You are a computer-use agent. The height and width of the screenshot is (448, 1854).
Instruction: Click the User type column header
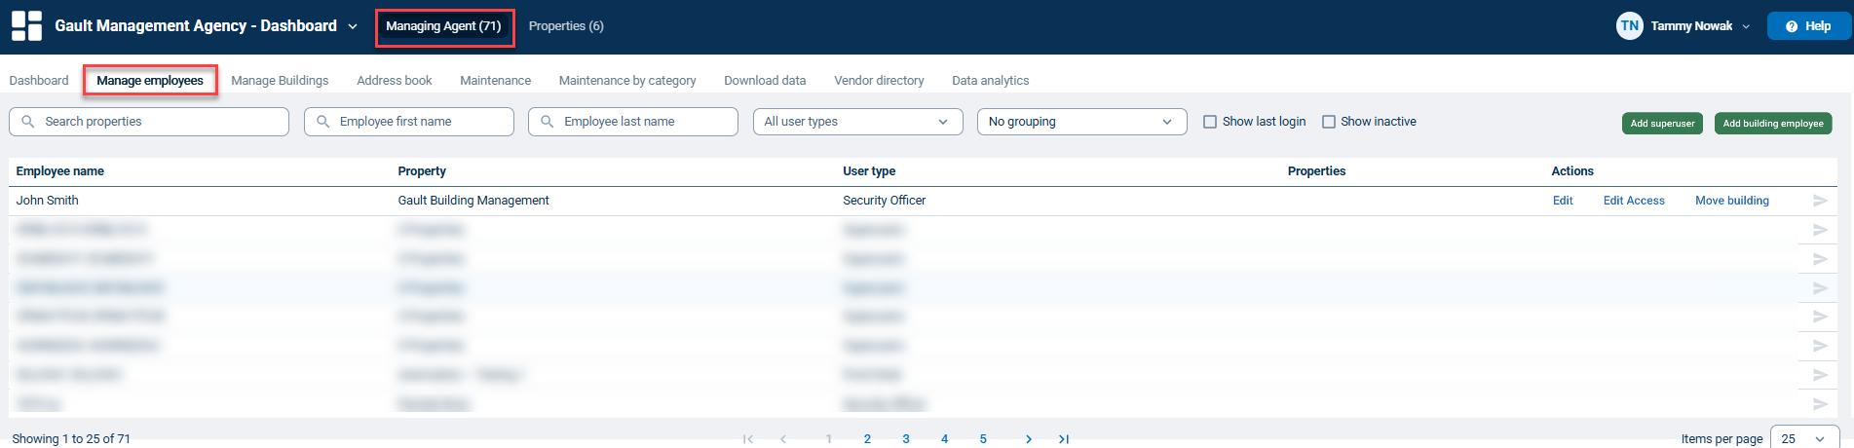click(x=869, y=171)
